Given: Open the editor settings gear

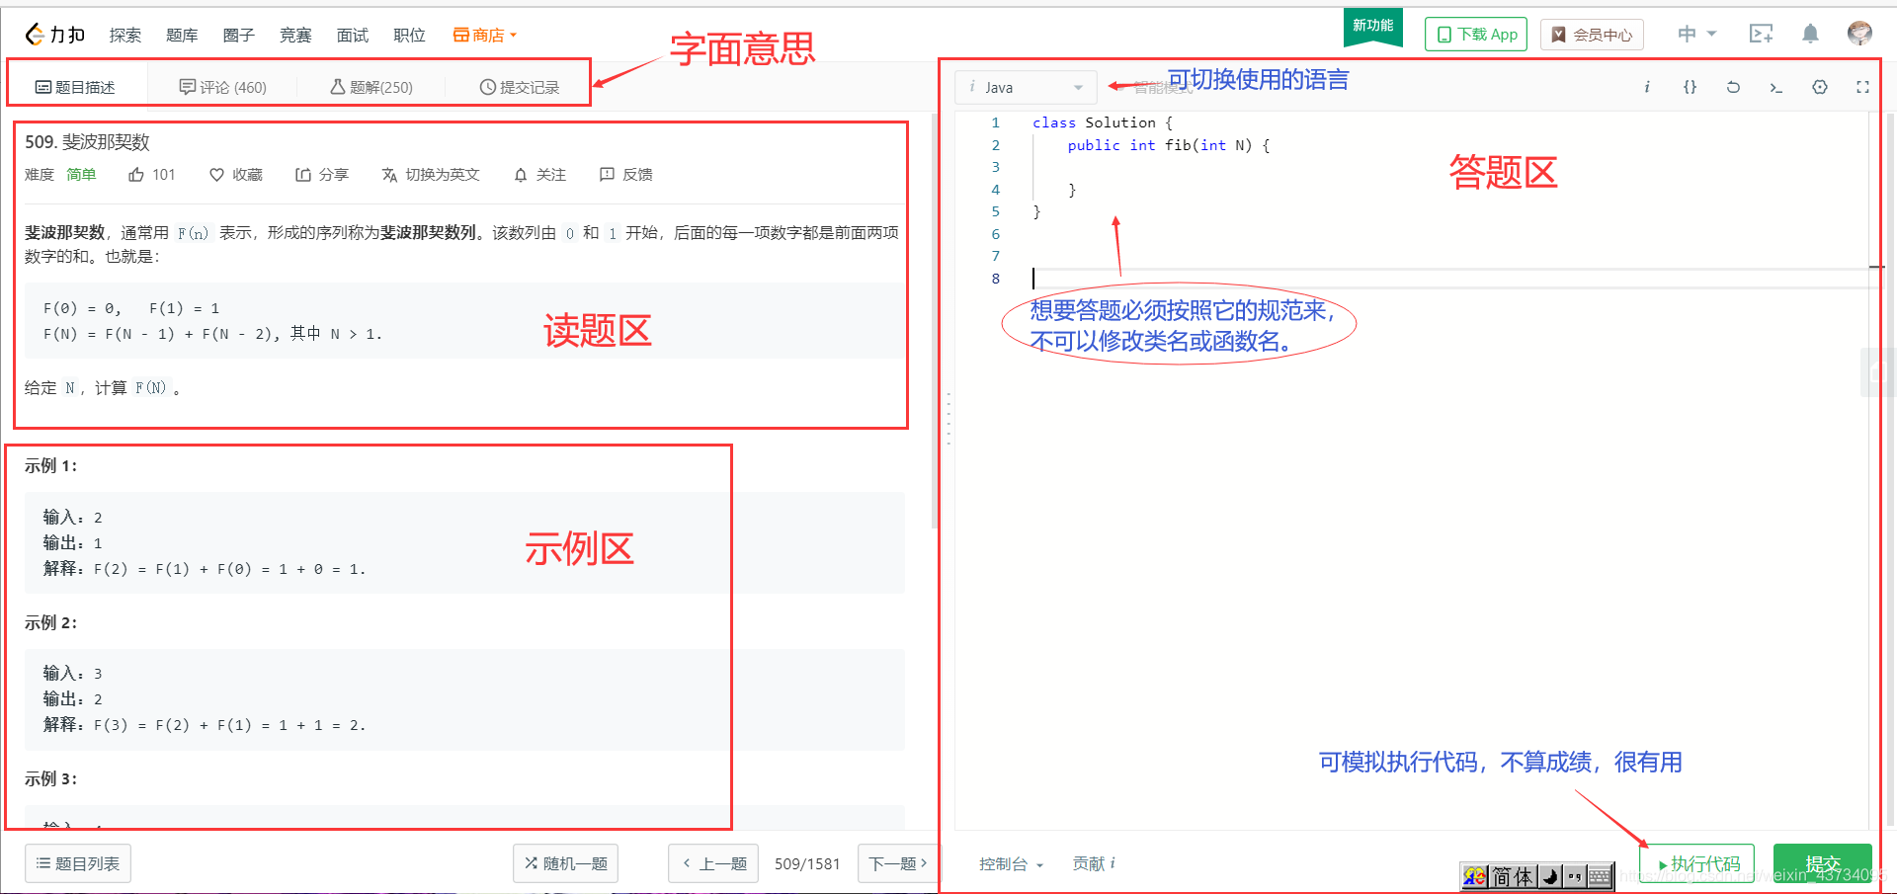Looking at the screenshot, I should [1820, 87].
